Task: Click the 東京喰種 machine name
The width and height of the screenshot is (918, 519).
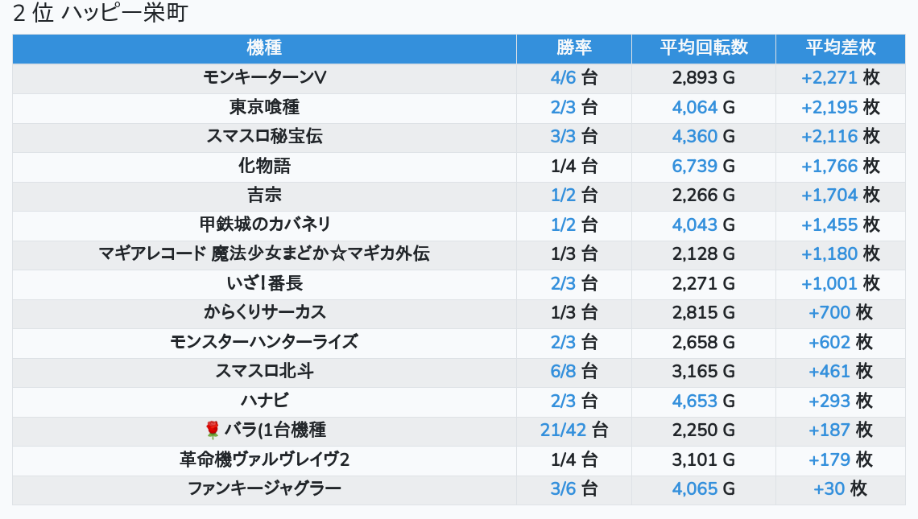Action: (x=264, y=107)
